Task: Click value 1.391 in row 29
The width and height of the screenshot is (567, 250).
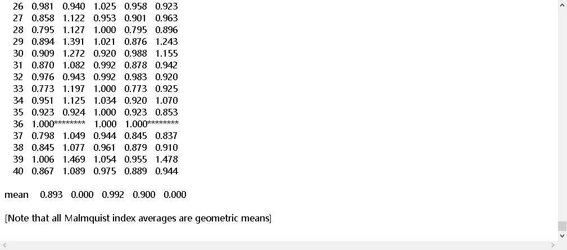Action: coord(74,41)
